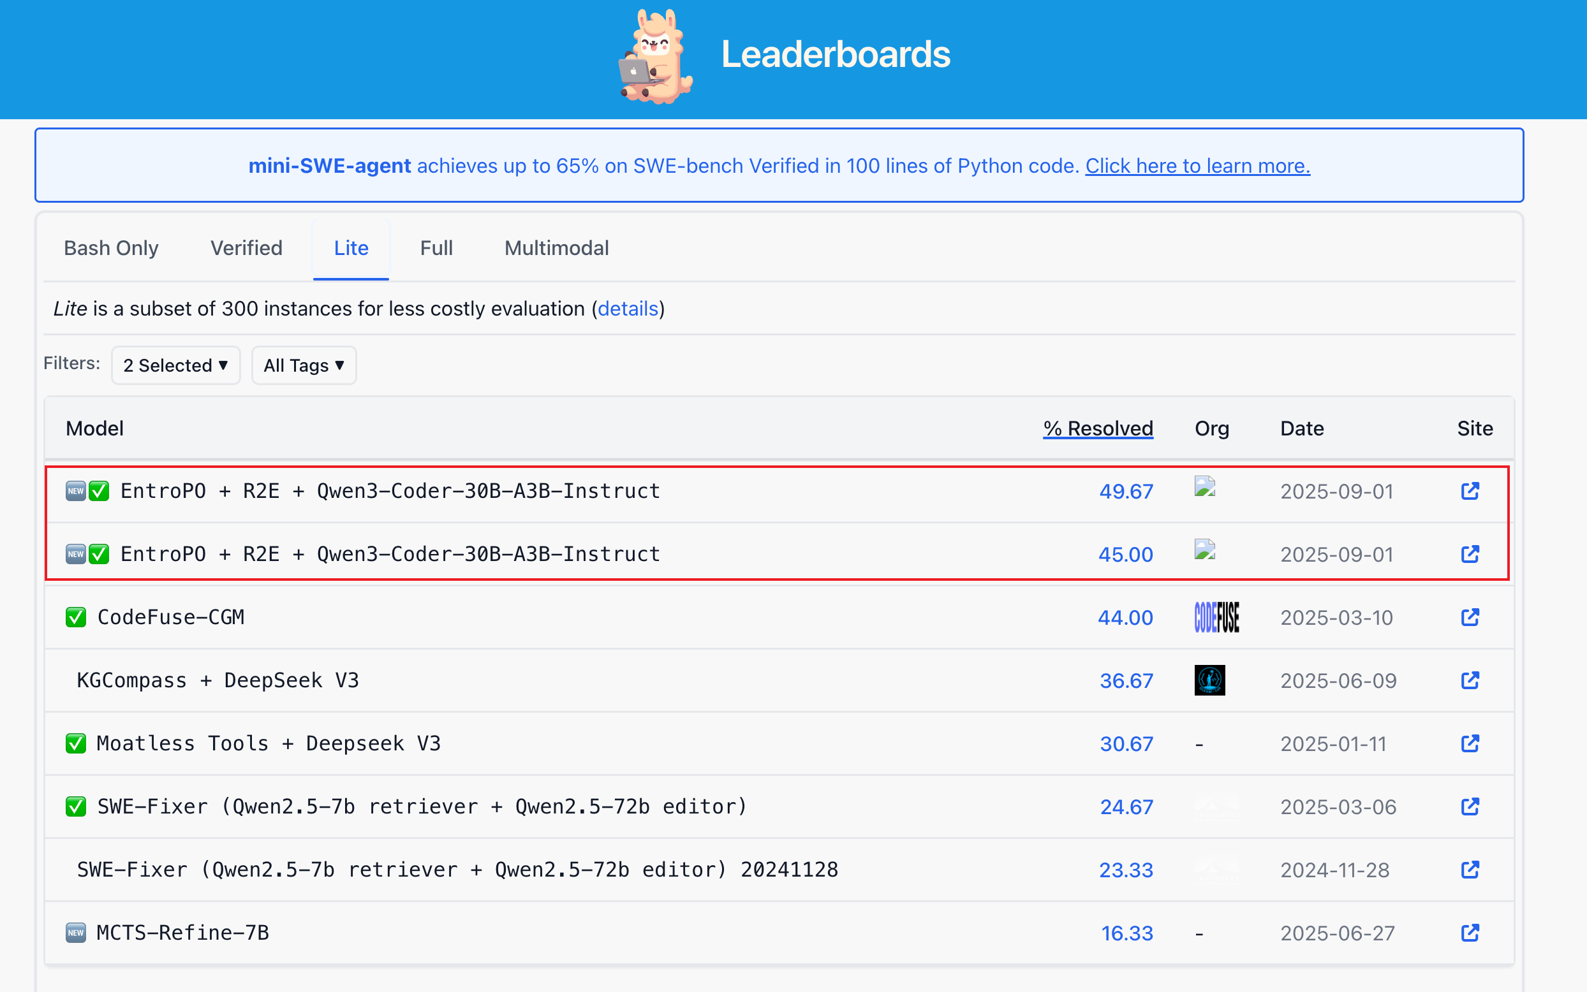The width and height of the screenshot is (1587, 992).
Task: Click the green checkmark in the 24.67 SWE-Fixer row
Action: tap(75, 806)
